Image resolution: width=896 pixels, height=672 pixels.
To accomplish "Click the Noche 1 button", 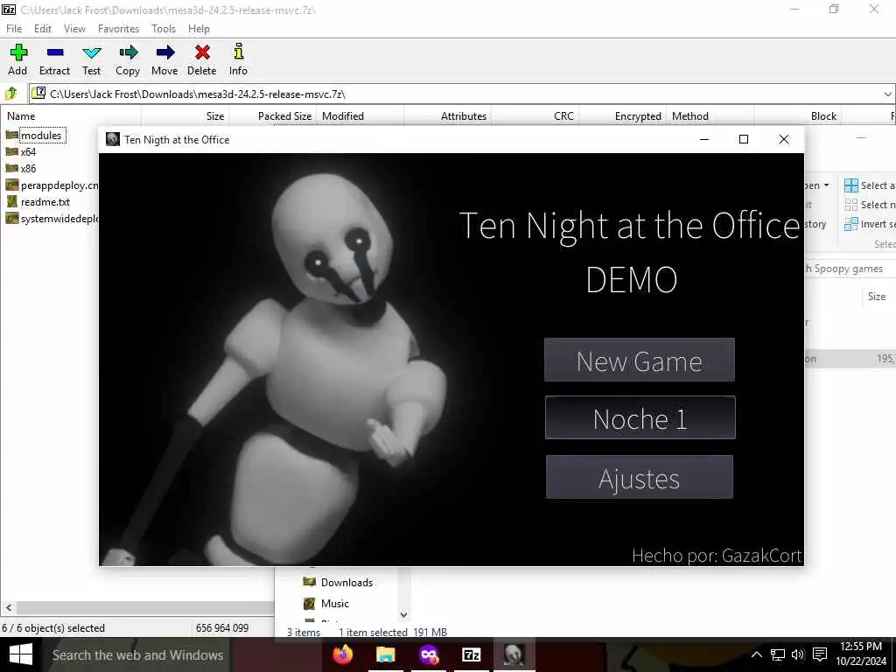I will [x=640, y=417].
